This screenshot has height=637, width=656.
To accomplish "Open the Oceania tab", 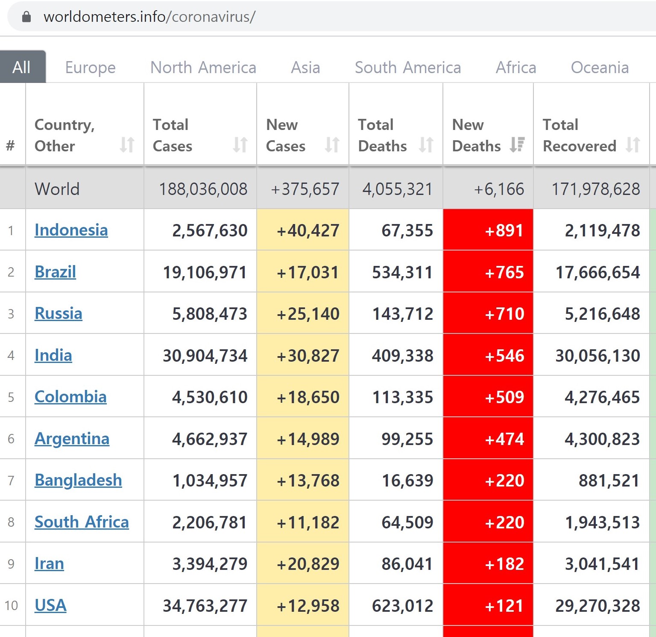I will pos(599,68).
